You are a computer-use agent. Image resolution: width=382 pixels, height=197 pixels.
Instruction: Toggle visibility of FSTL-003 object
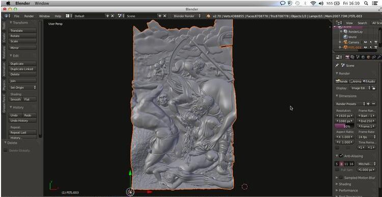(x=365, y=47)
